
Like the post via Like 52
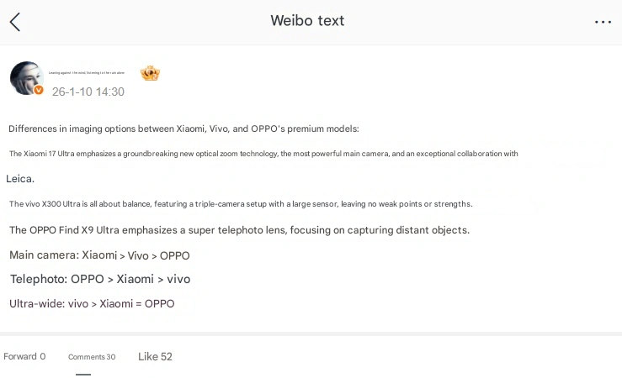point(155,356)
